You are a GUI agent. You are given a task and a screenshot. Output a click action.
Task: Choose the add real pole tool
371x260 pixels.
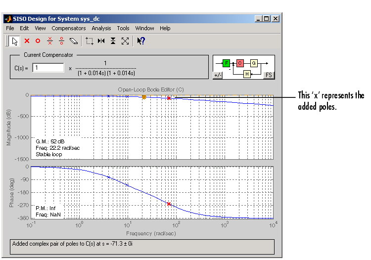[x=27, y=41]
